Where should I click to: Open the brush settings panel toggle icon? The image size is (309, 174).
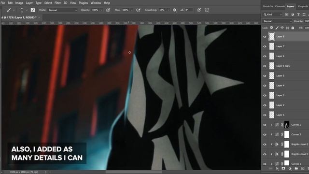pos(33,10)
